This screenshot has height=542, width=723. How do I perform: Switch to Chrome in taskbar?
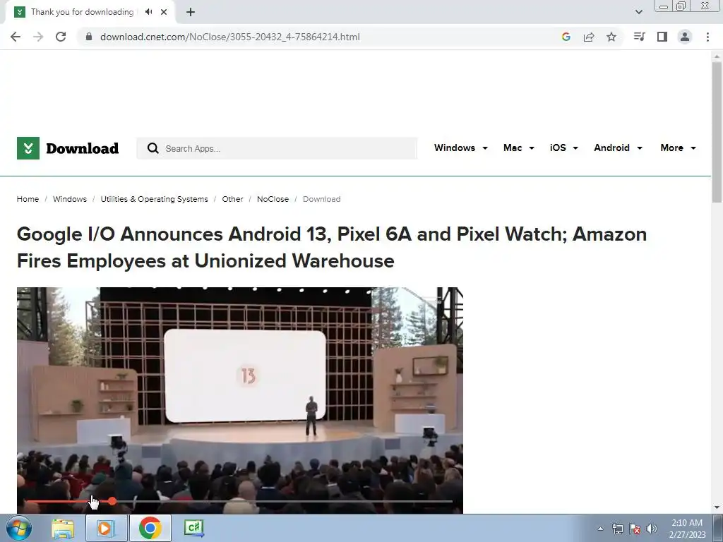pos(150,528)
